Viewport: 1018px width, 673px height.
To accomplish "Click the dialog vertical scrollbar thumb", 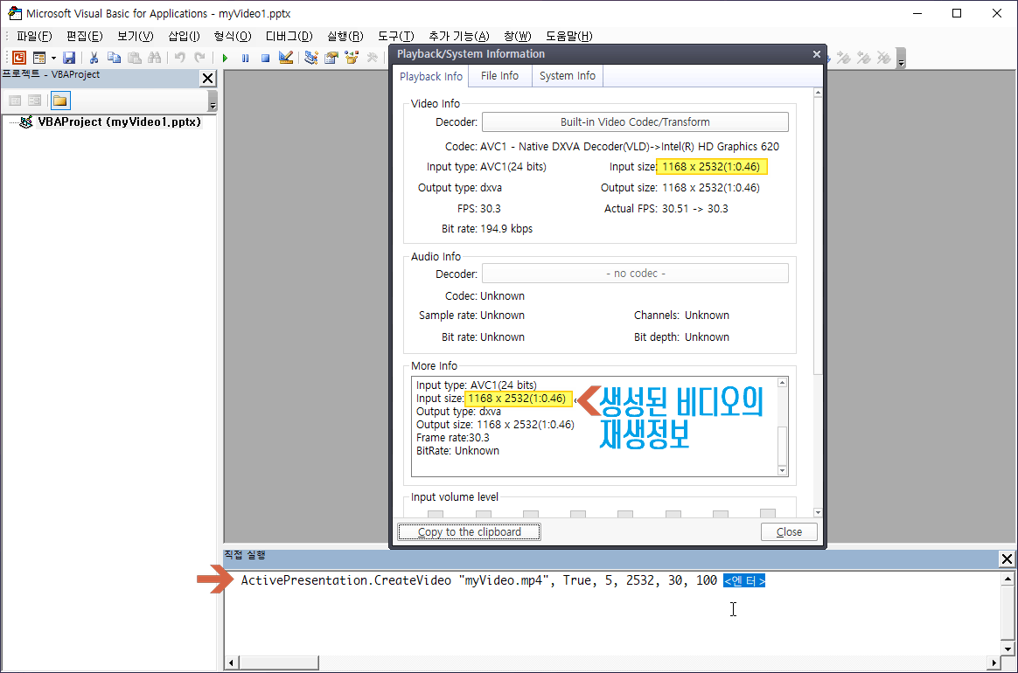I will [x=818, y=236].
